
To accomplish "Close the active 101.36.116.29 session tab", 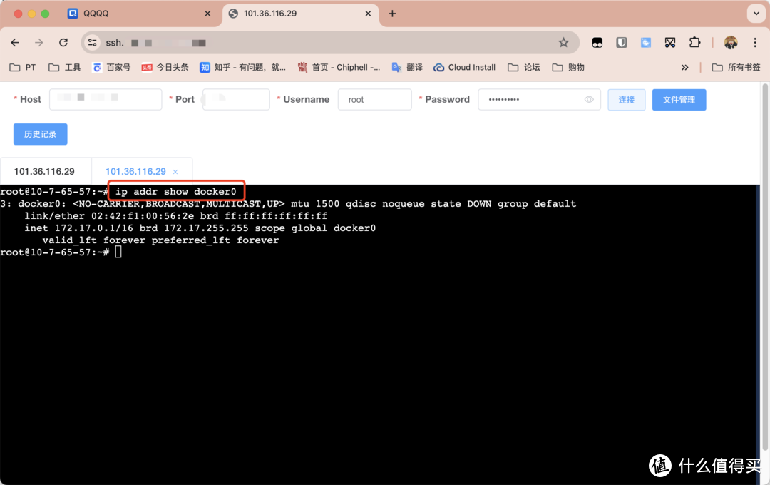I will [x=175, y=172].
